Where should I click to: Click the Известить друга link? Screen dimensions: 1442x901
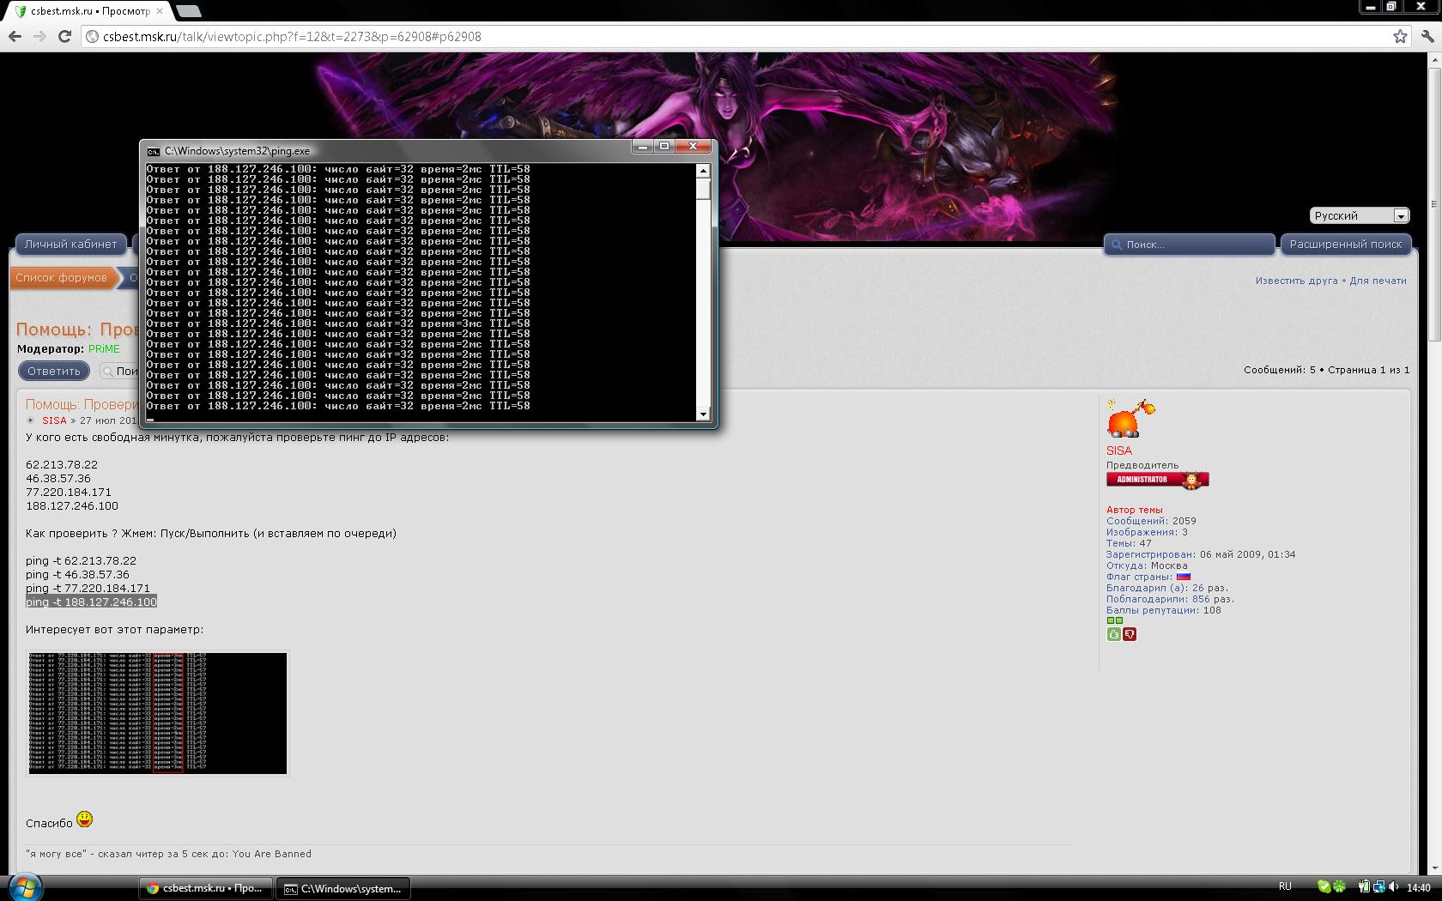click(x=1296, y=281)
